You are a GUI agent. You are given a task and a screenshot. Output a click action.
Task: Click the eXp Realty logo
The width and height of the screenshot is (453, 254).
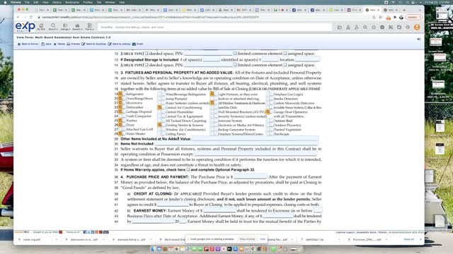click(25, 27)
